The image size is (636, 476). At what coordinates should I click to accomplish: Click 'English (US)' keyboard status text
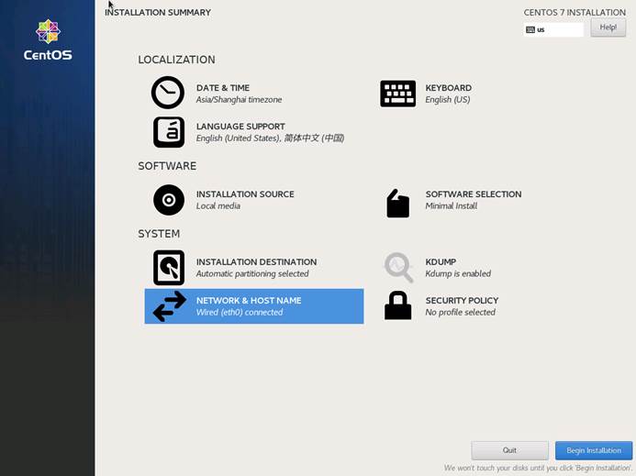pyautogui.click(x=448, y=100)
